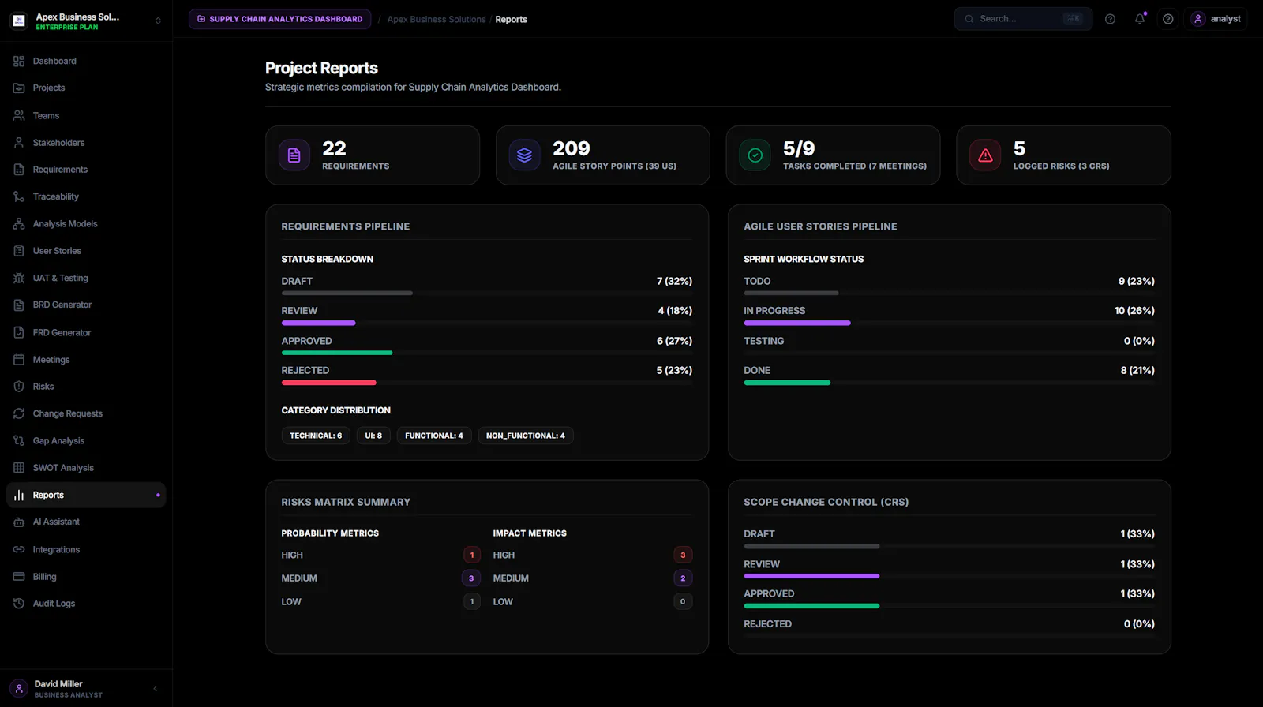The width and height of the screenshot is (1263, 707).
Task: Click the Integrations link icon
Action: click(x=19, y=549)
